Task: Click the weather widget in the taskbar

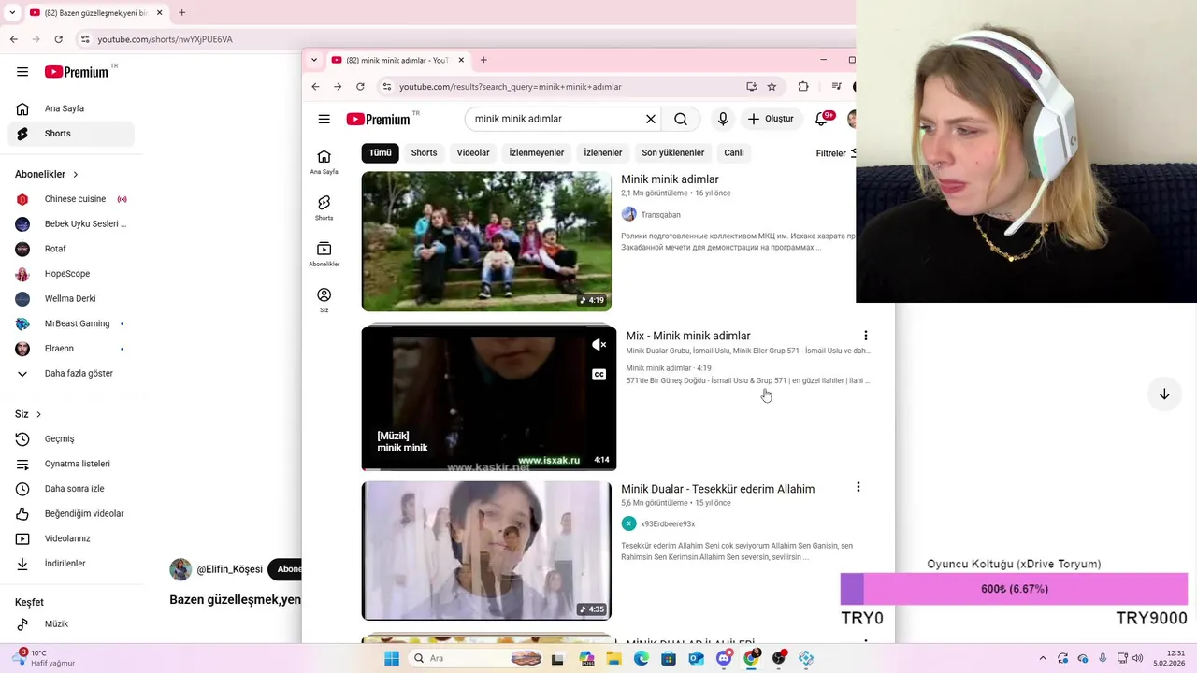Action: [x=44, y=658]
